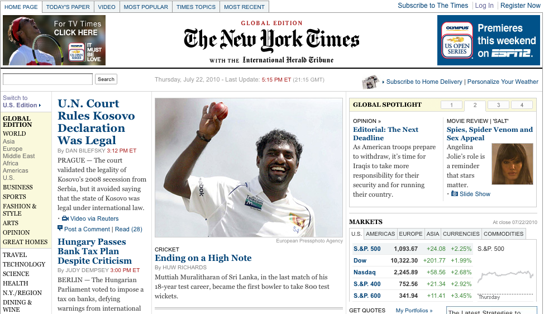This screenshot has height=314, width=544.
Task: Select Global Spotlight page 3
Action: point(499,105)
